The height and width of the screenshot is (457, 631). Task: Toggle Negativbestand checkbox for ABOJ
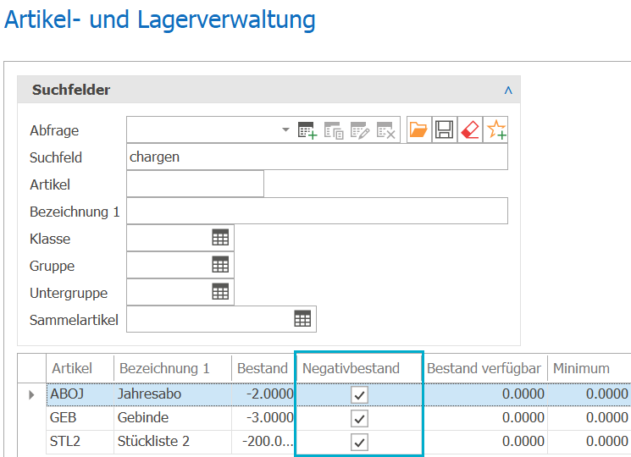coord(359,394)
